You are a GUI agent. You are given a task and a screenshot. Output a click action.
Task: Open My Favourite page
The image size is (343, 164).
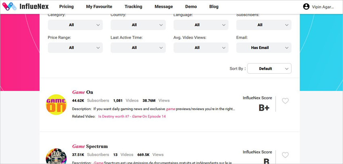(x=99, y=6)
